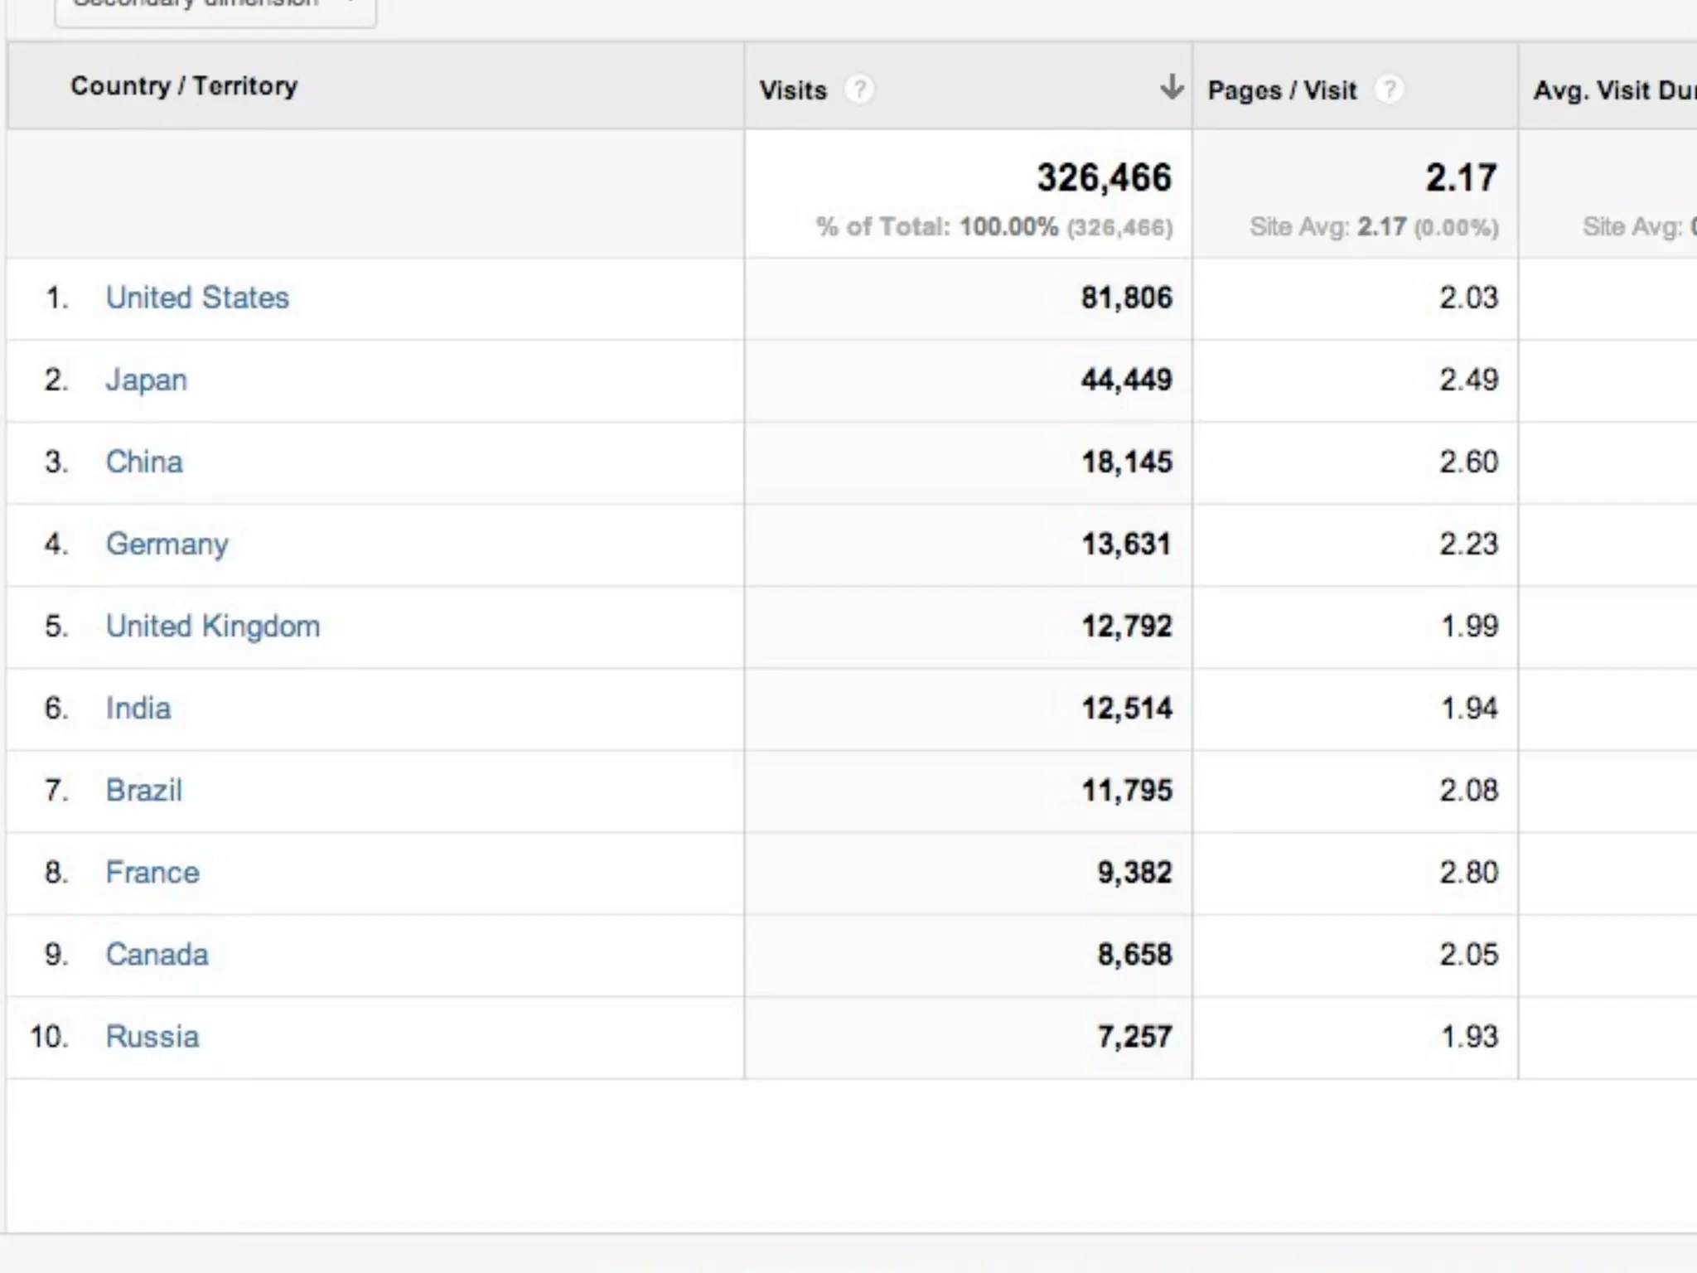This screenshot has width=1697, height=1273.
Task: Sort by Pages / Visit column header
Action: pos(1282,90)
